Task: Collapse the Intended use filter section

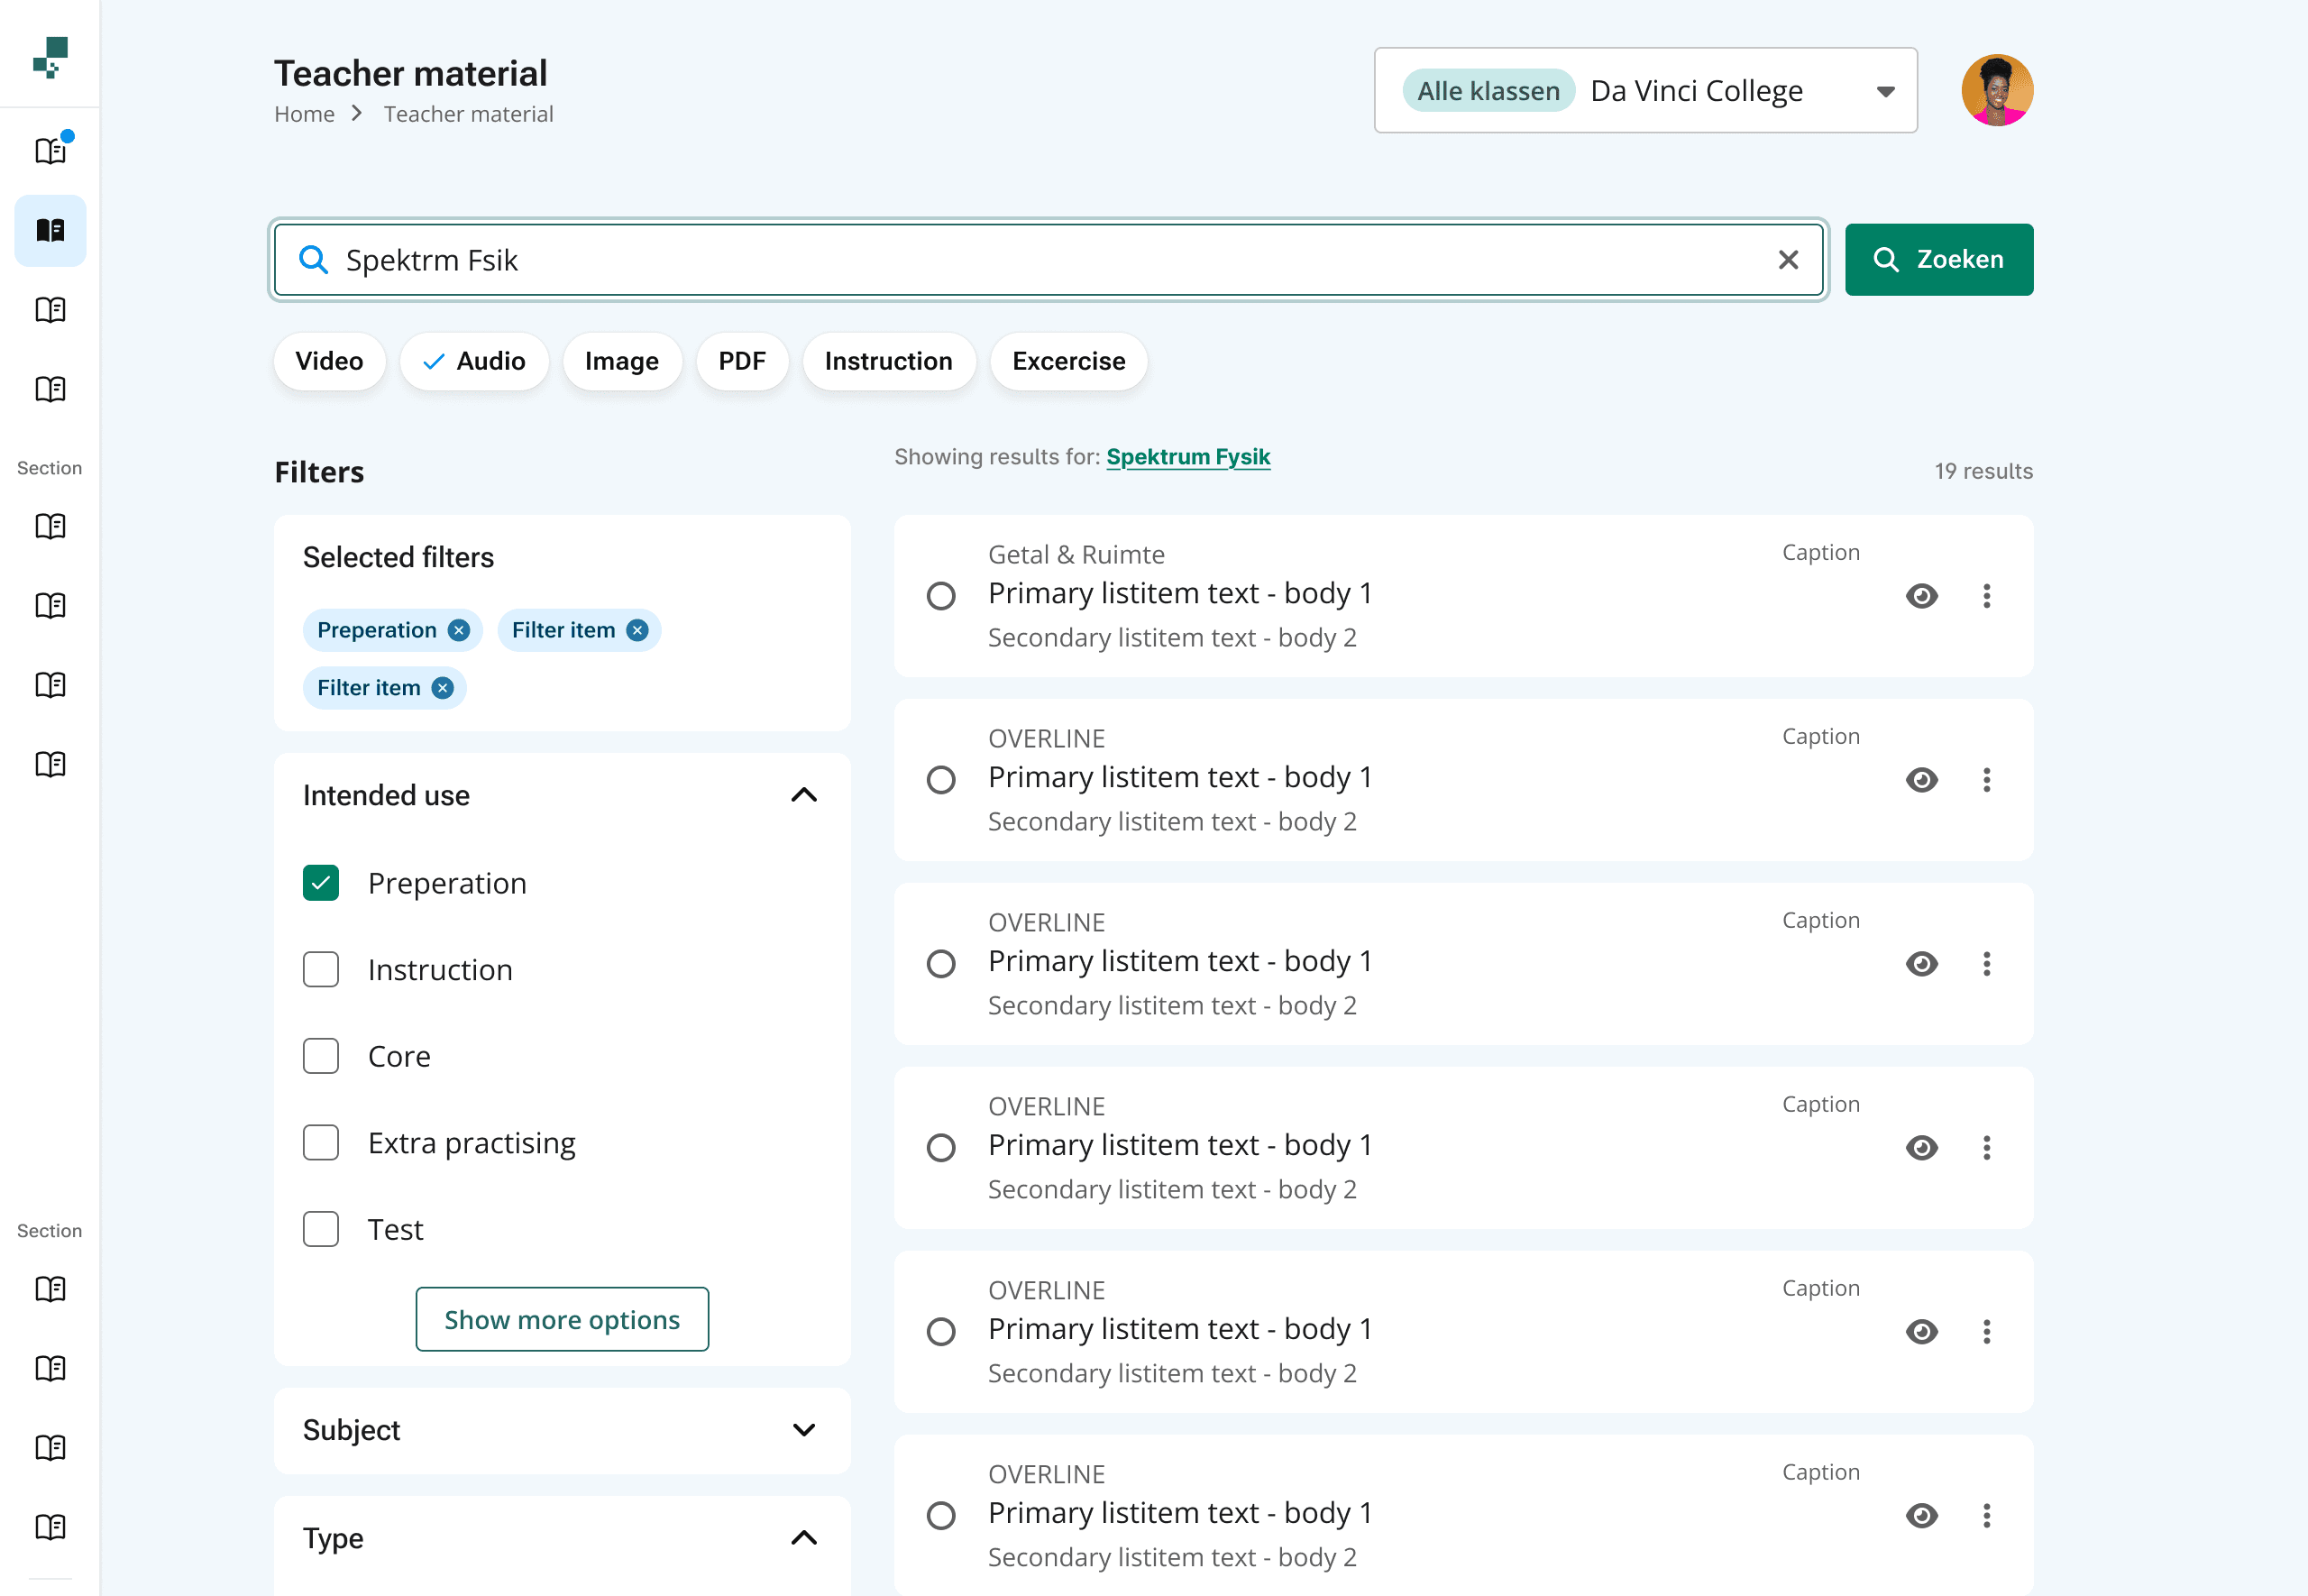Action: tap(803, 795)
